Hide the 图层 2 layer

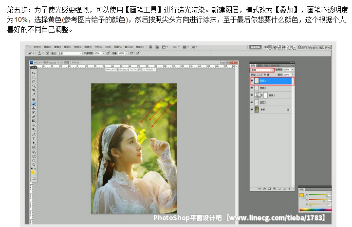tap(252, 102)
